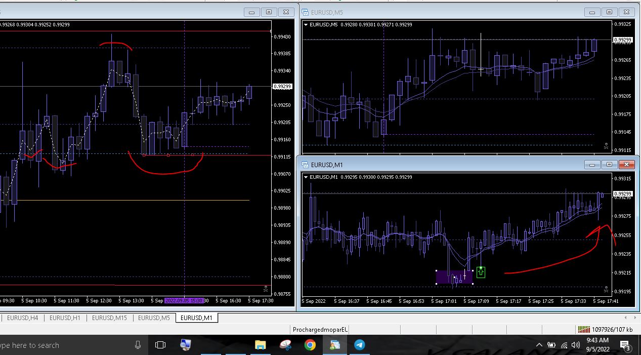The image size is (641, 355).
Task: Open Google Chrome from the taskbar
Action: (x=310, y=345)
